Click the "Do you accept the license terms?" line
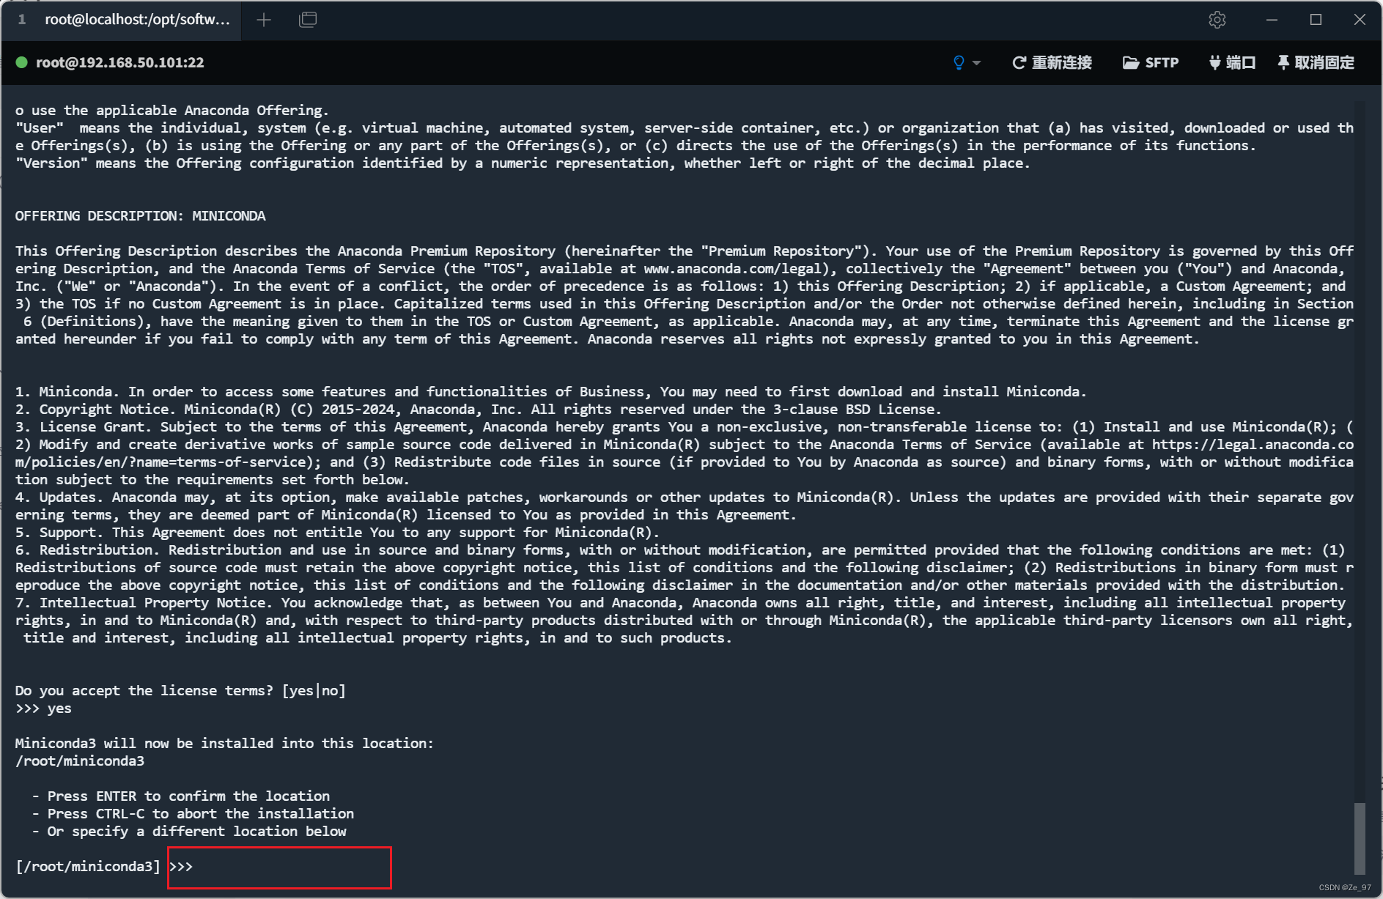1383x899 pixels. tap(180, 691)
